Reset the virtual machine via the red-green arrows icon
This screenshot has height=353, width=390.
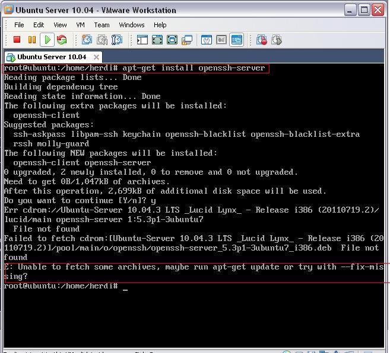click(62, 40)
